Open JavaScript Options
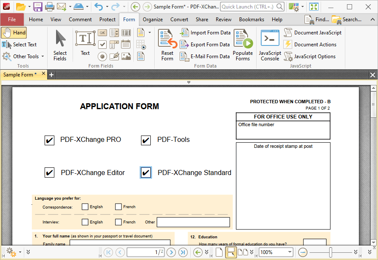The width and height of the screenshot is (378, 260). [x=310, y=57]
